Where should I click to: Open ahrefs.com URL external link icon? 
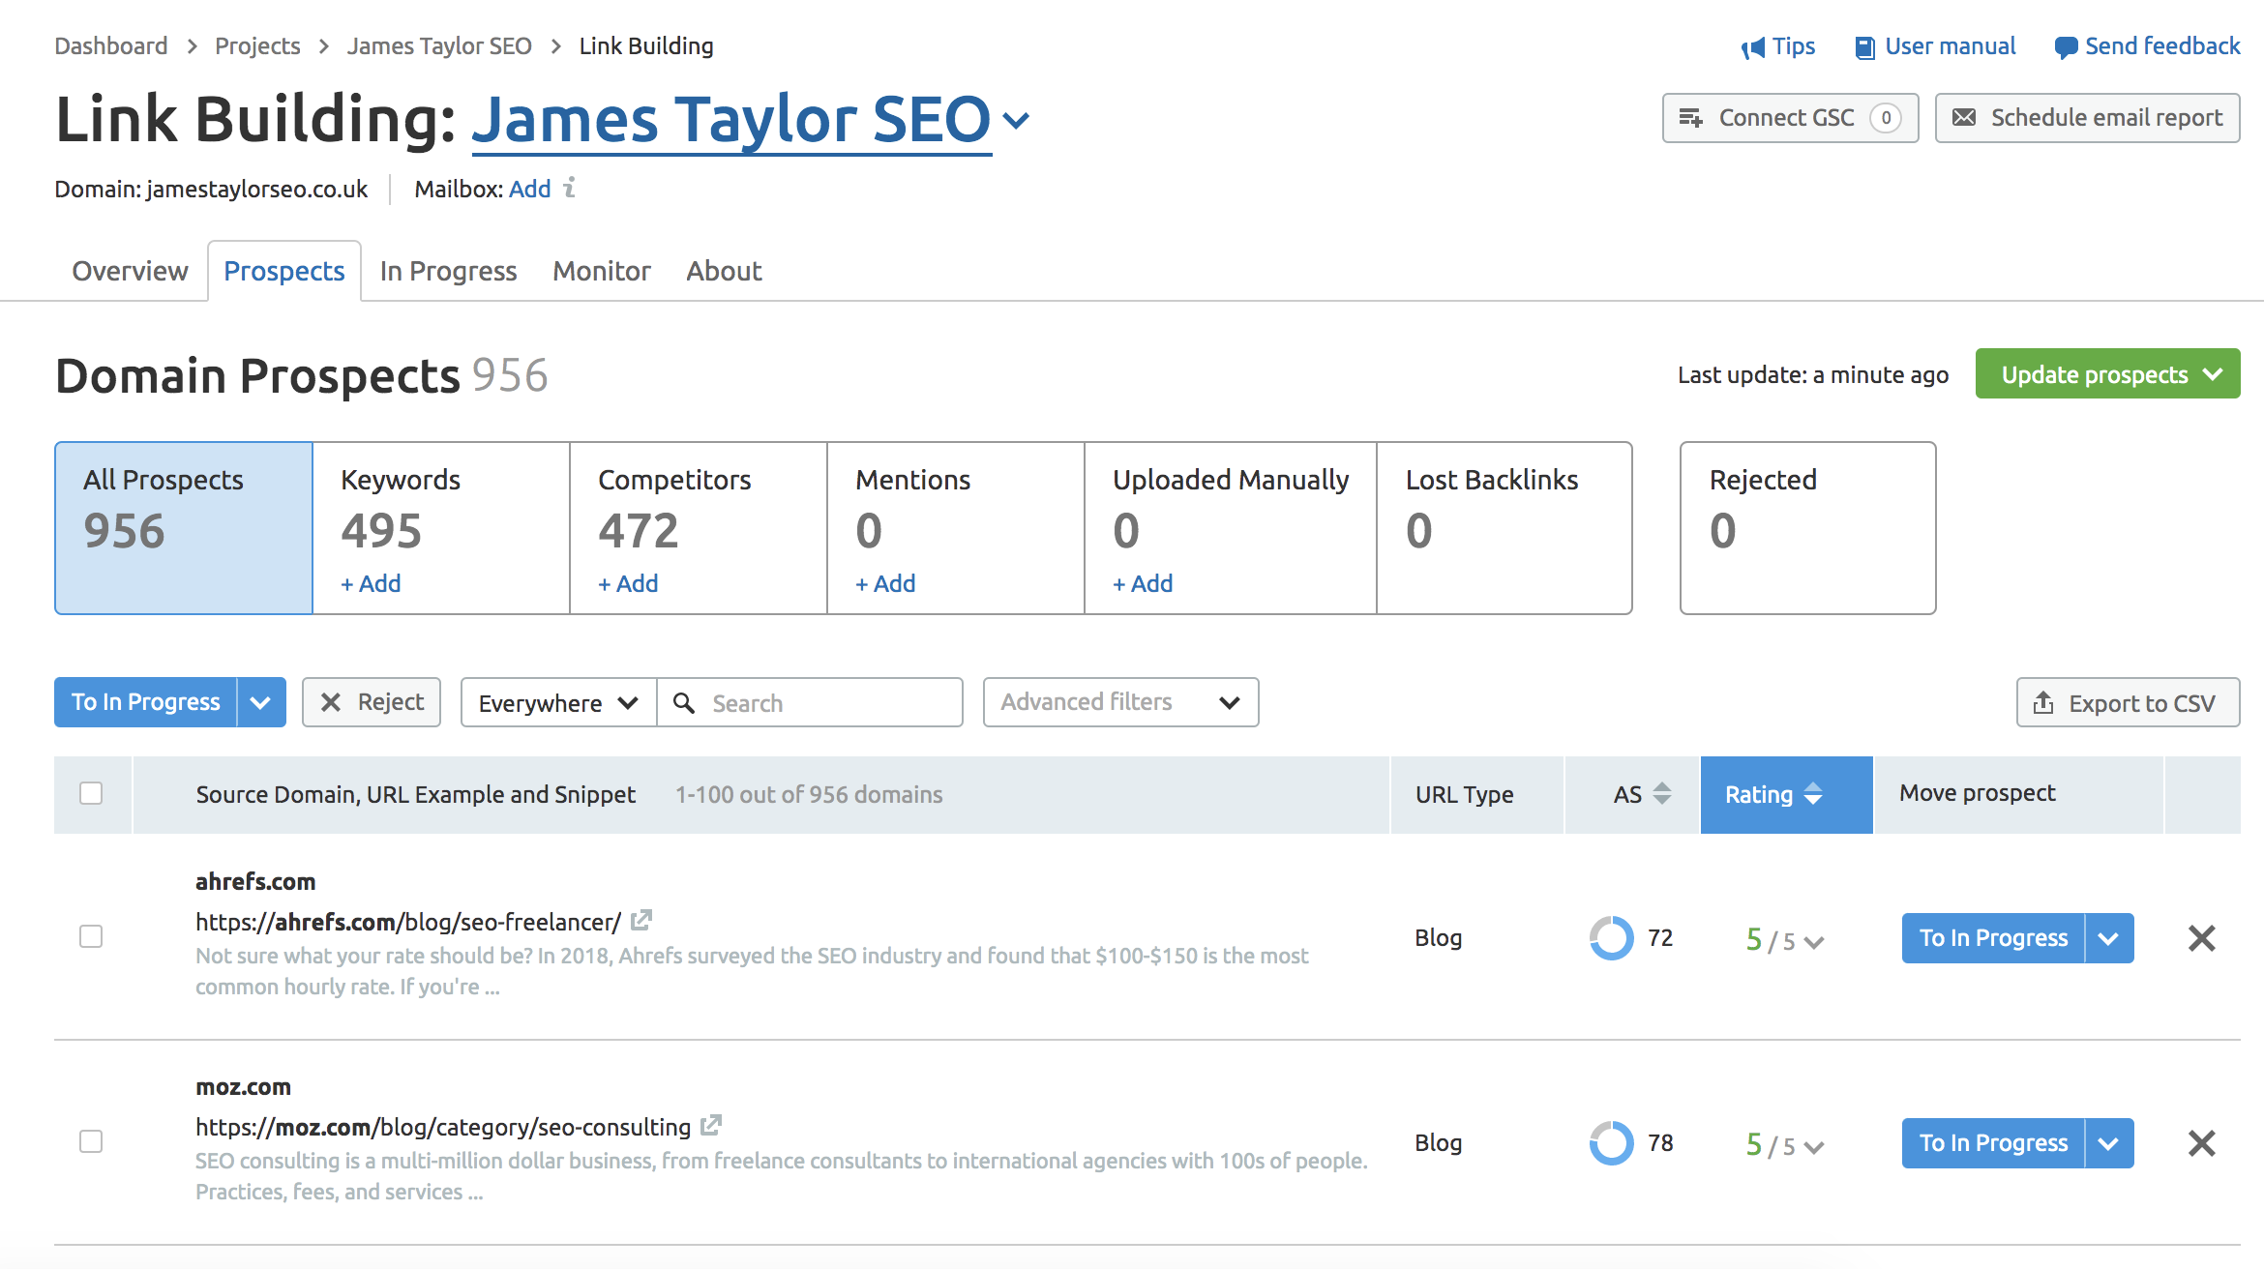(641, 921)
